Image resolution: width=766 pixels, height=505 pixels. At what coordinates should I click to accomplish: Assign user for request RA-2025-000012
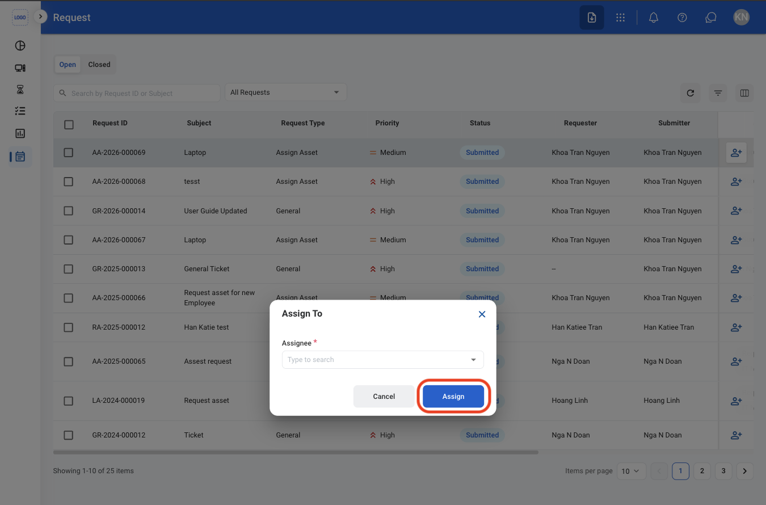(736, 327)
